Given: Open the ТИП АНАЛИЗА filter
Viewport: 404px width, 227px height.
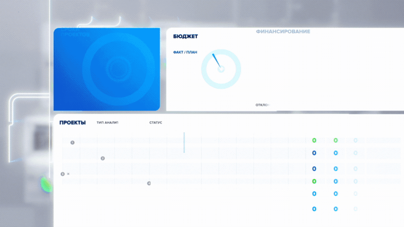Looking at the screenshot, I should pos(107,123).
